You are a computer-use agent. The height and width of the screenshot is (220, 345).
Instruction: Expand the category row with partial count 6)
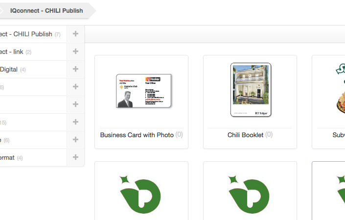tap(75, 87)
